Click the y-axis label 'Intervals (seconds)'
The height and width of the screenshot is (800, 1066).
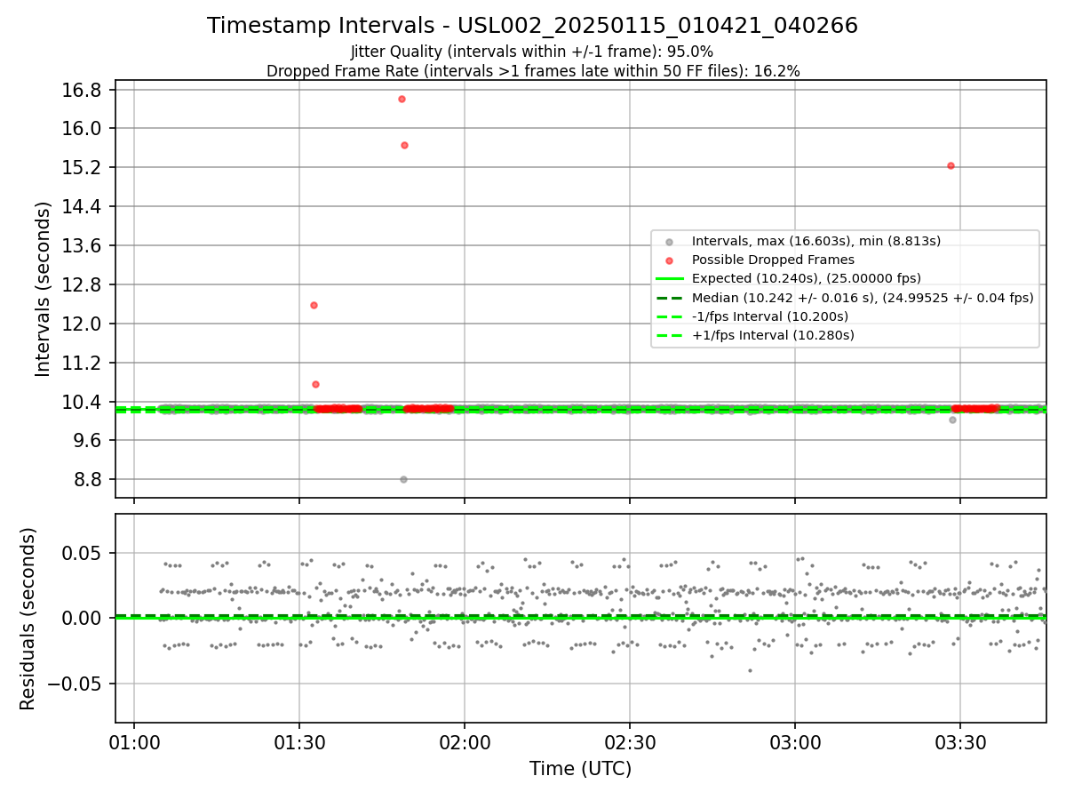point(44,289)
